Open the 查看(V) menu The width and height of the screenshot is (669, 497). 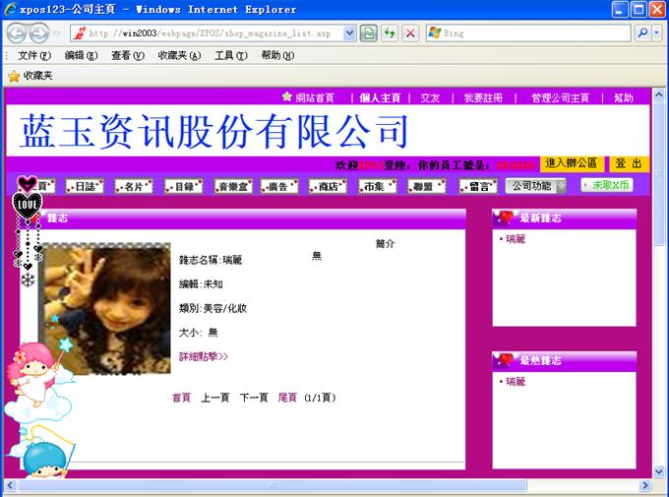[x=128, y=55]
